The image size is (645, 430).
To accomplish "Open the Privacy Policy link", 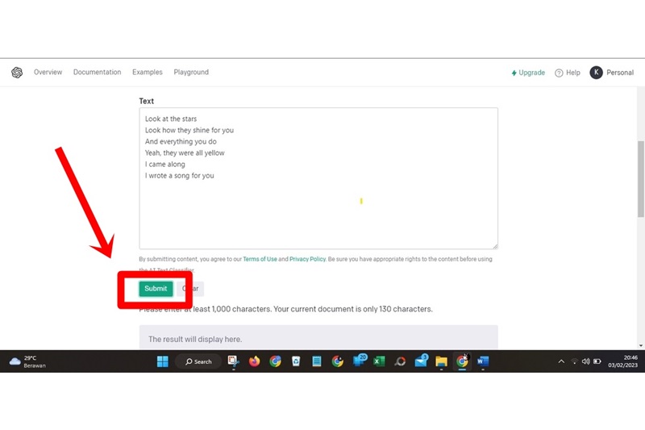I will point(307,259).
